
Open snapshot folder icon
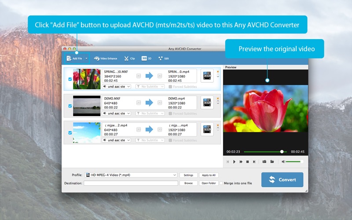[272, 161]
